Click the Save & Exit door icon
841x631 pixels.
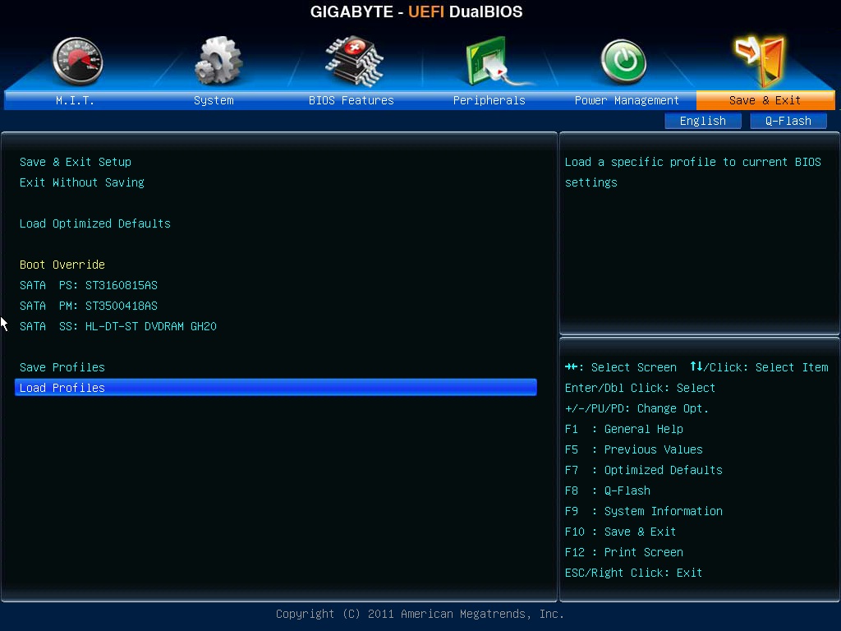click(x=761, y=61)
